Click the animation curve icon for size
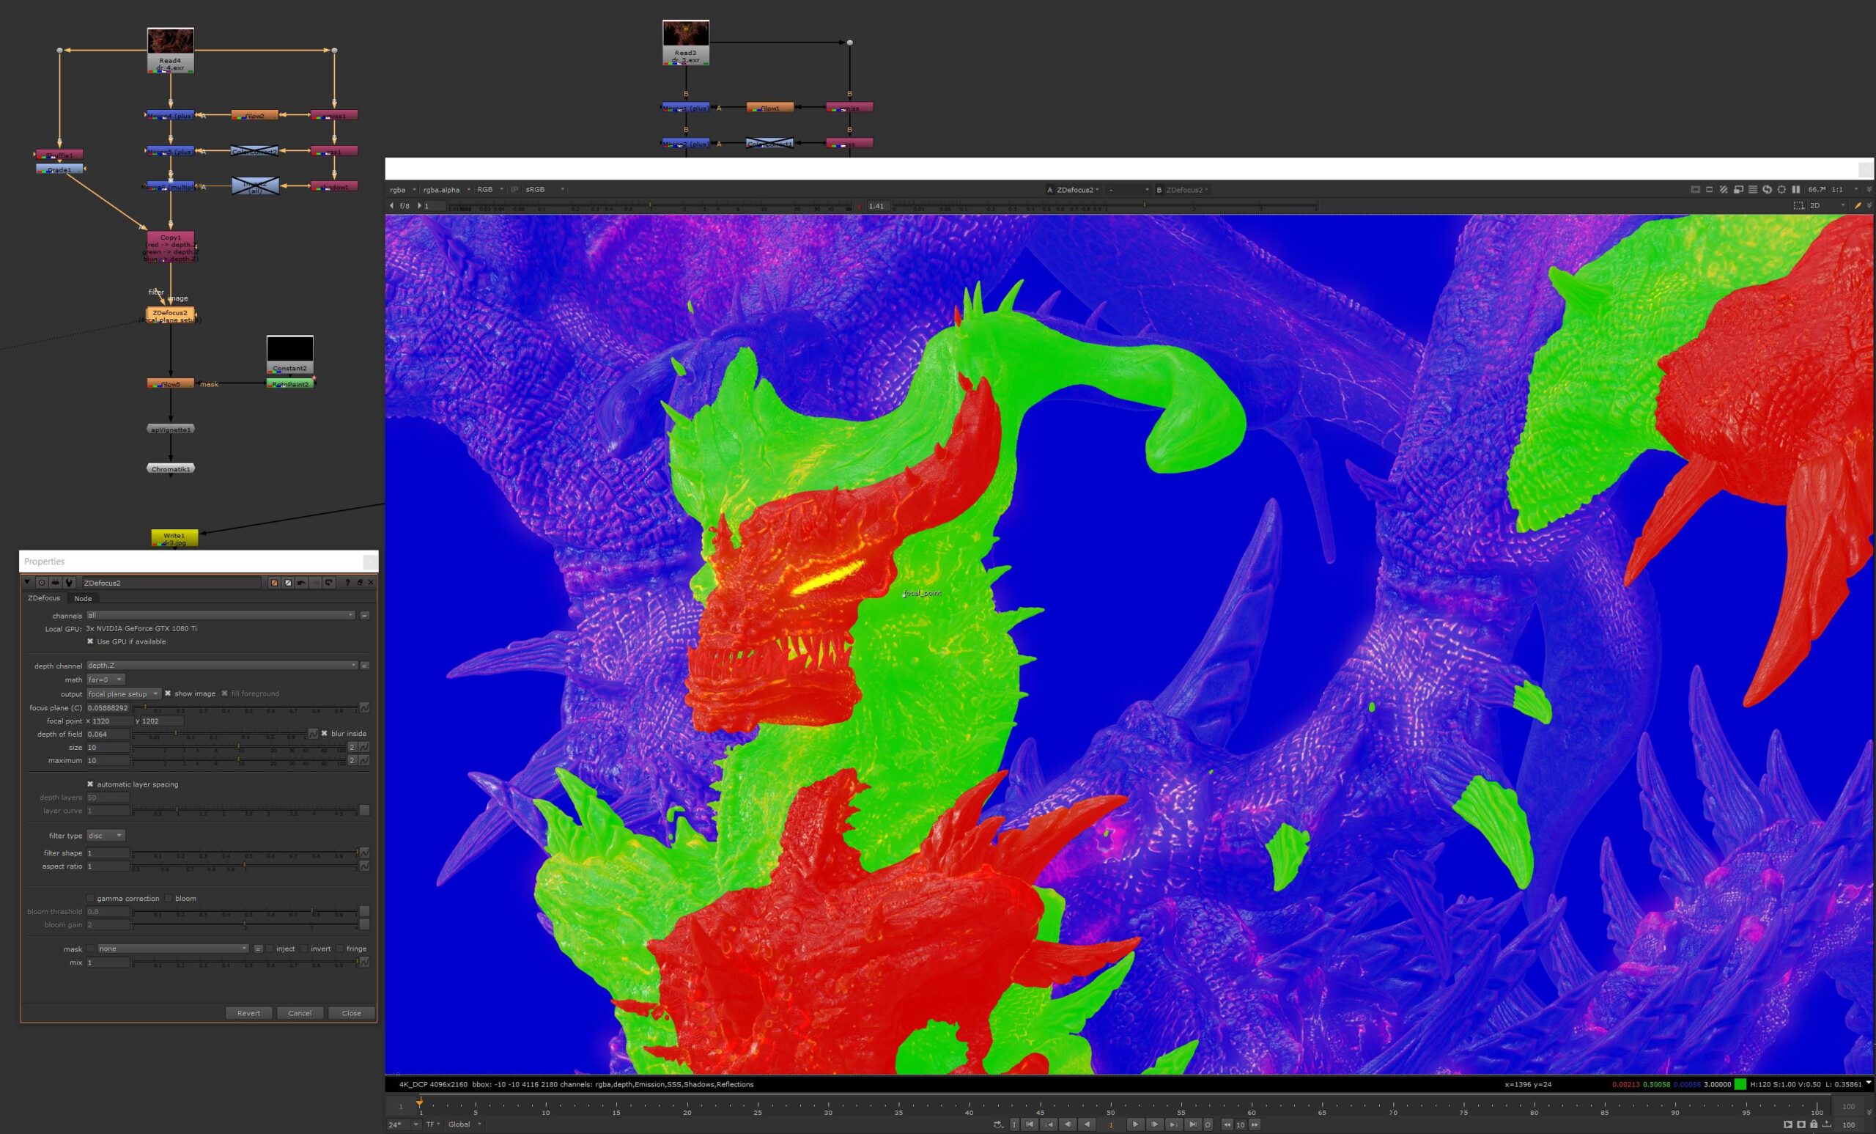This screenshot has width=1876, height=1134. pos(365,747)
